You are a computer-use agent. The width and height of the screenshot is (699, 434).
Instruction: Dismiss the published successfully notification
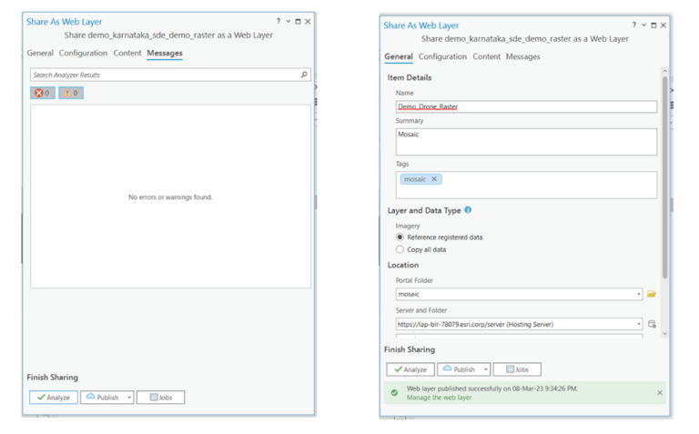click(660, 393)
